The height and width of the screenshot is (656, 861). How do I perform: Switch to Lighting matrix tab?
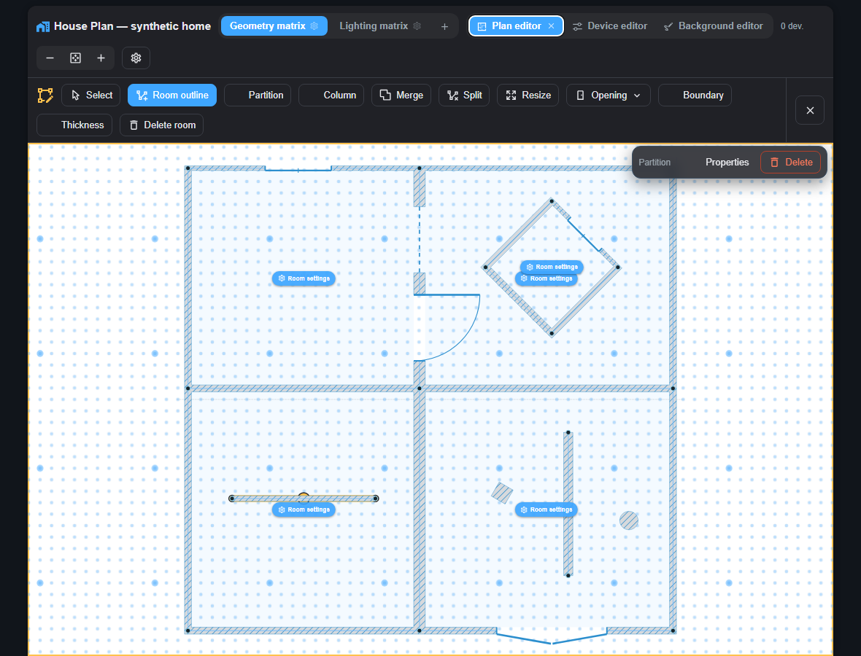pos(380,26)
